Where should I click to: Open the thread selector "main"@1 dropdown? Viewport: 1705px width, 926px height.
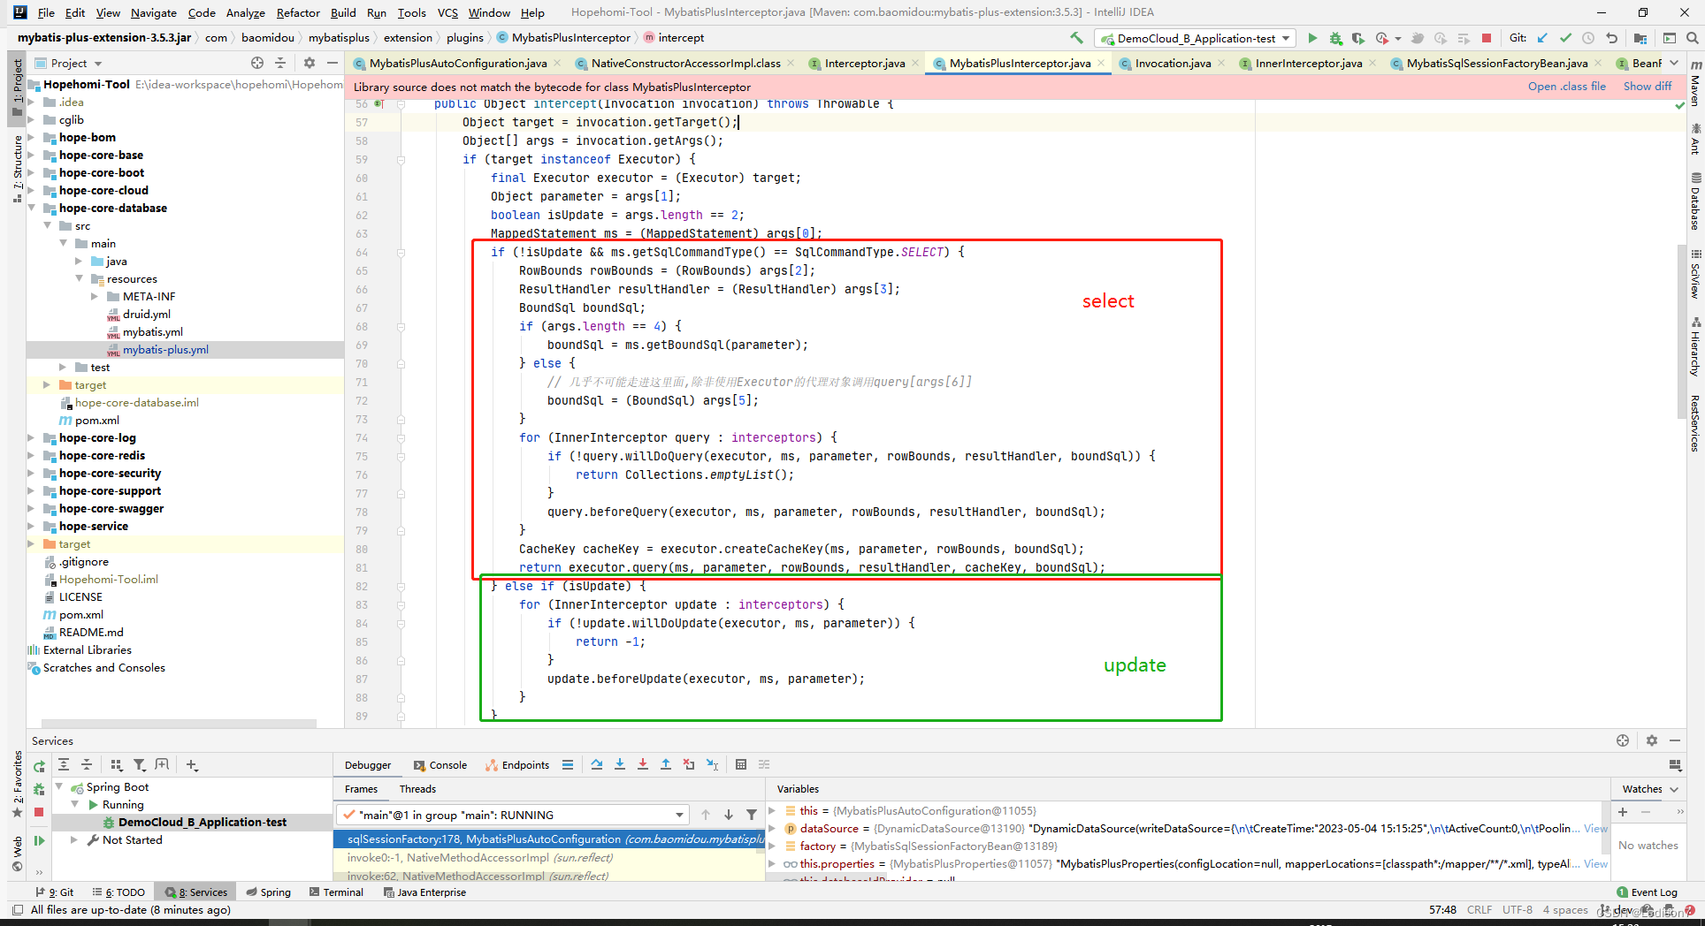tap(512, 815)
